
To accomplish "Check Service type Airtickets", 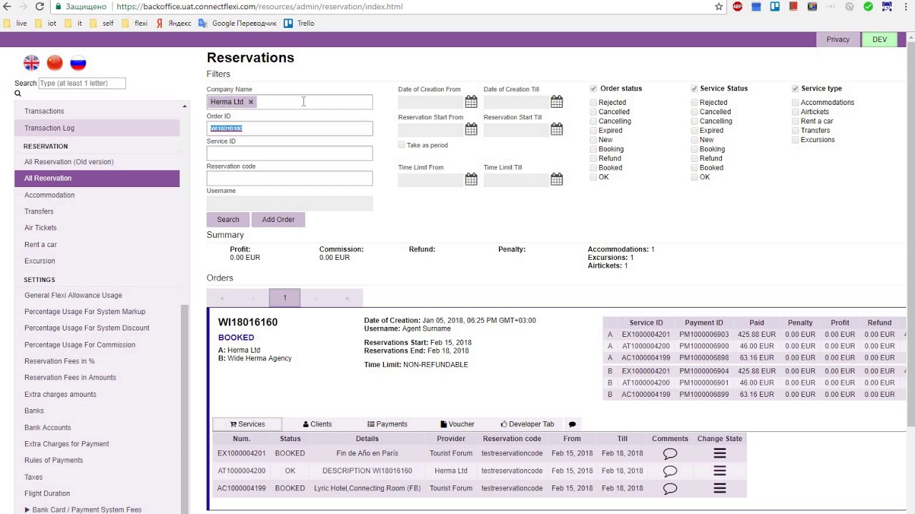I will (795, 112).
